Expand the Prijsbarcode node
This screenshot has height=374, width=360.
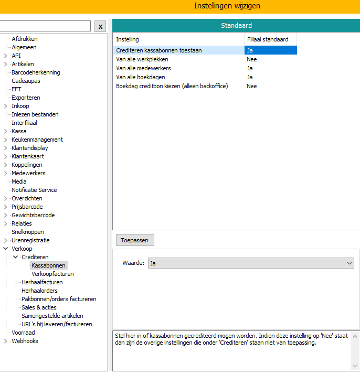tap(5, 207)
